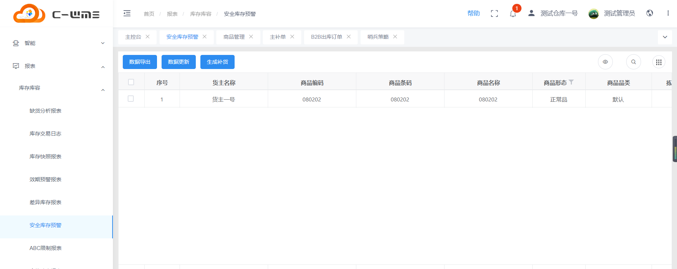Open the search magnifier button
677x269 pixels.
(x=634, y=62)
